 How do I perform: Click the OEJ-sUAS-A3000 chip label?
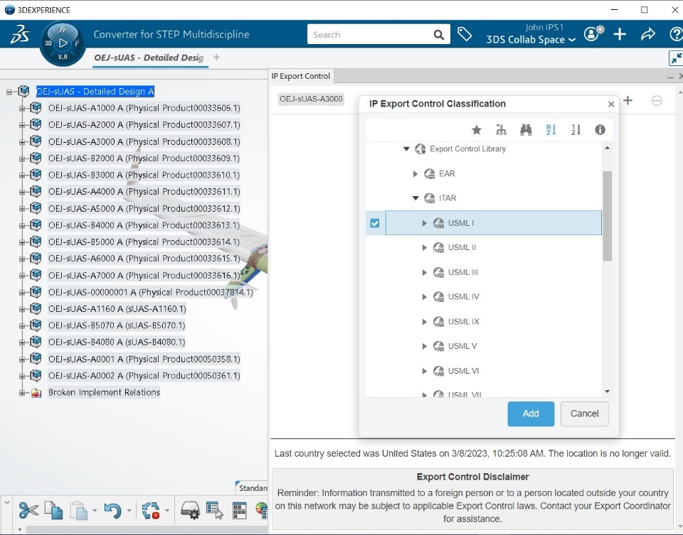point(311,99)
